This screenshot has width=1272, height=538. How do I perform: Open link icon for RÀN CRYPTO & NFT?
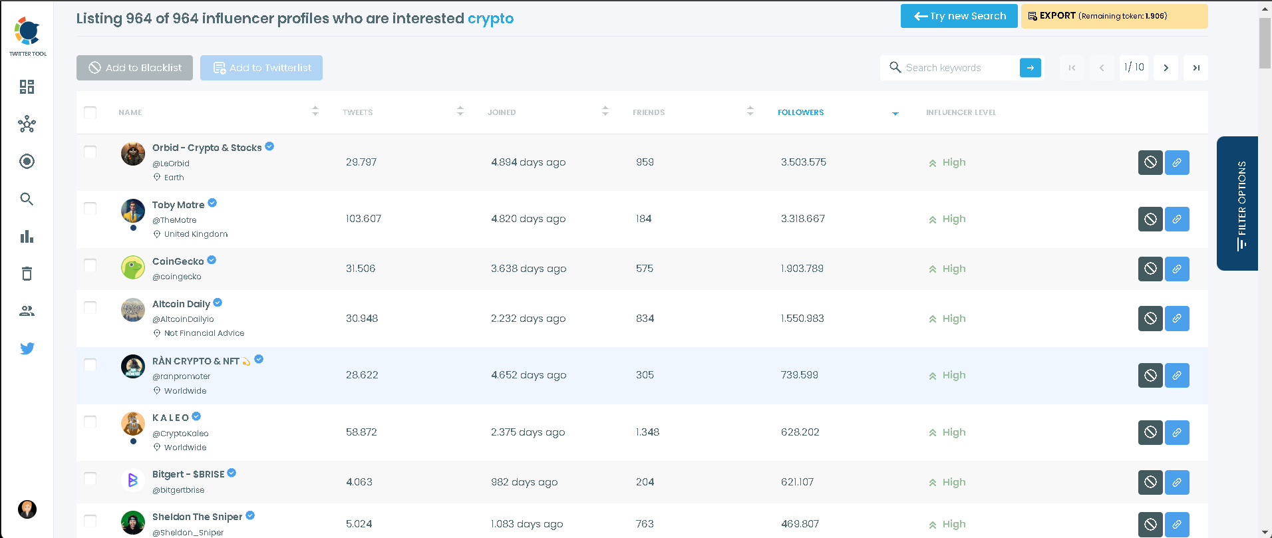(1177, 375)
